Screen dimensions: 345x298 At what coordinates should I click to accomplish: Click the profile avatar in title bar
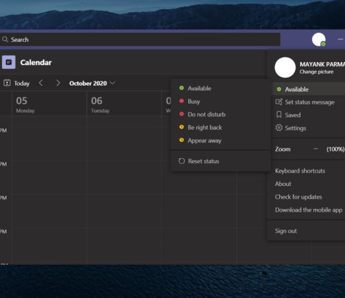click(x=319, y=39)
